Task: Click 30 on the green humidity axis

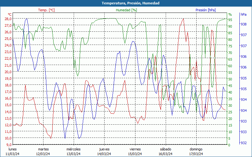Action: 230,106
